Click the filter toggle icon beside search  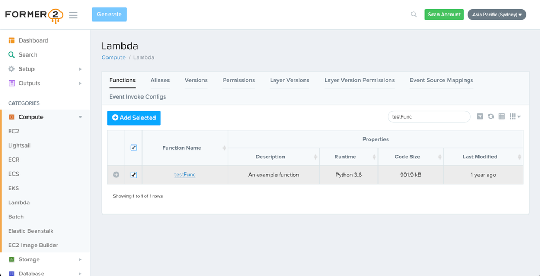(480, 116)
